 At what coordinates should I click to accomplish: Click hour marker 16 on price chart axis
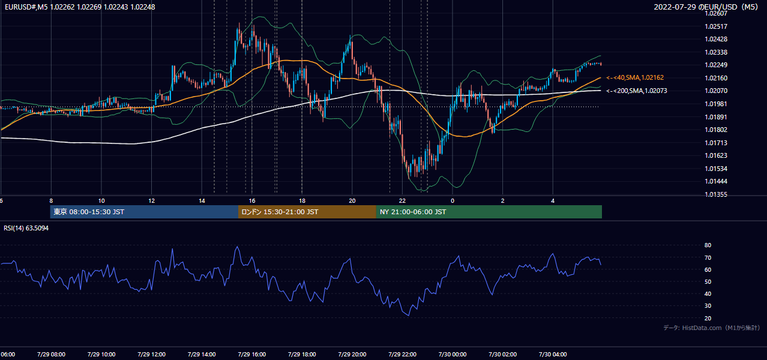pos(251,200)
